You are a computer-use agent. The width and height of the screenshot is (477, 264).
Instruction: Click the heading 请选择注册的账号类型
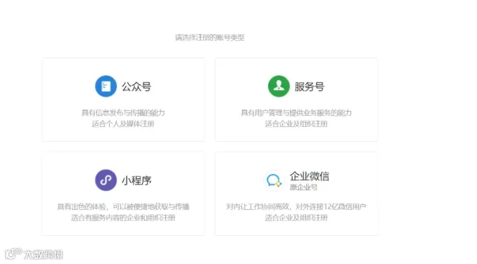coord(210,37)
